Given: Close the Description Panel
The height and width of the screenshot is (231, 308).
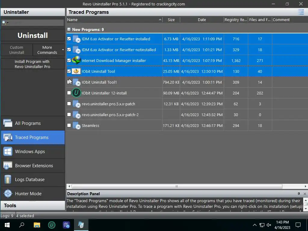Looking at the screenshot, I should tap(305, 194).
